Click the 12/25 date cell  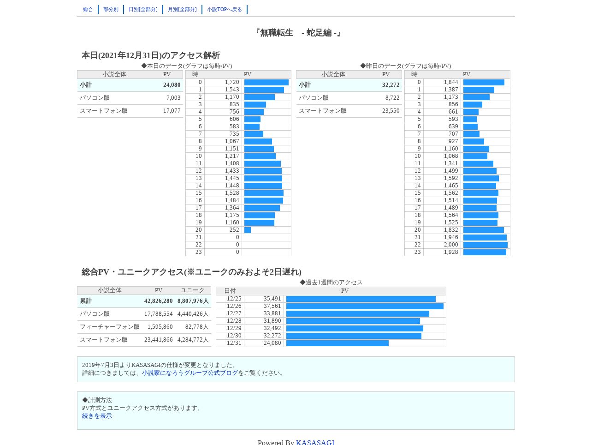(234, 299)
